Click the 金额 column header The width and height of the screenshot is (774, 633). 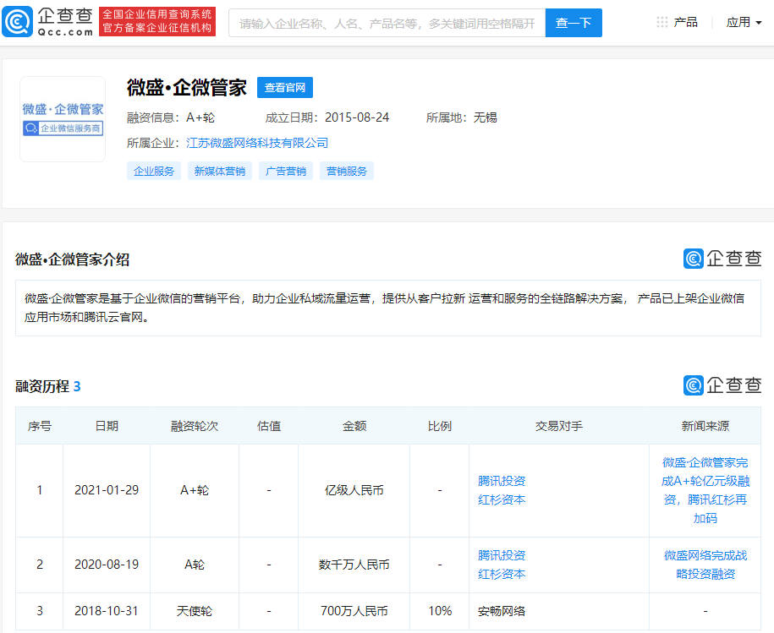click(x=354, y=426)
